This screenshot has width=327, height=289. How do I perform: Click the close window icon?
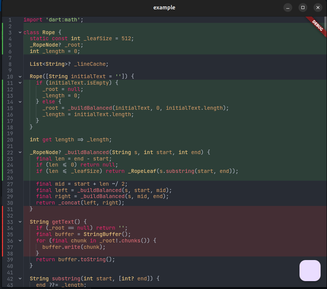(318, 8)
